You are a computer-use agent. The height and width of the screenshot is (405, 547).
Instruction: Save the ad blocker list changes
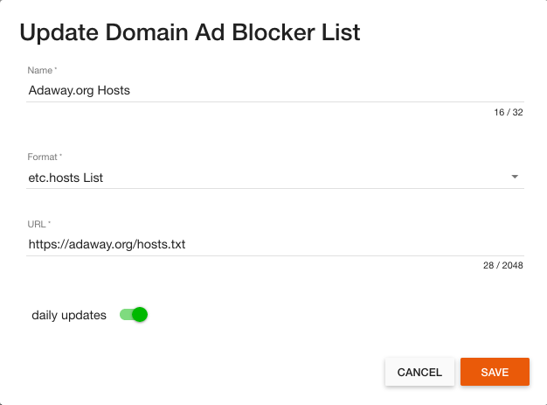tap(495, 372)
